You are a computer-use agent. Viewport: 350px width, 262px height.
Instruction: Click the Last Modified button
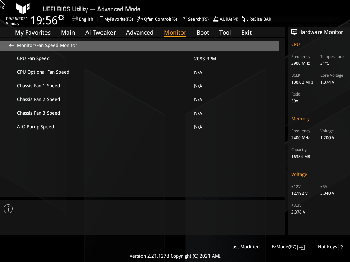click(245, 247)
